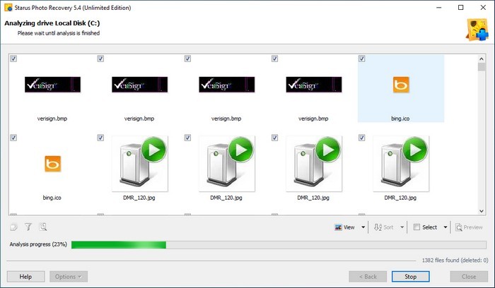495x288 pixels.
Task: Open the Sort dropdown arrow
Action: pyautogui.click(x=402, y=227)
